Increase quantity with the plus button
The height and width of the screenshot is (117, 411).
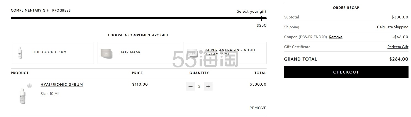coord(208,86)
